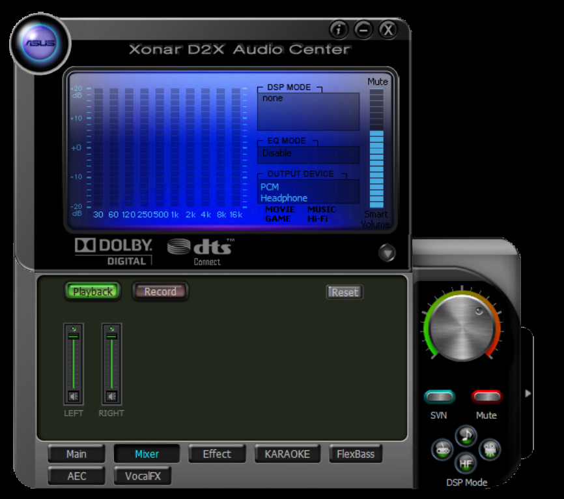Image resolution: width=564 pixels, height=499 pixels.
Task: Click the 1k equalizer band column
Action: pos(175,147)
